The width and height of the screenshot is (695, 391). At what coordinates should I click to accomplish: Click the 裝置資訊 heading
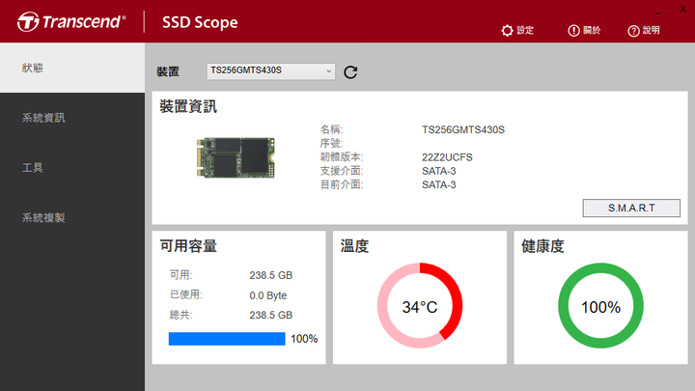[188, 106]
